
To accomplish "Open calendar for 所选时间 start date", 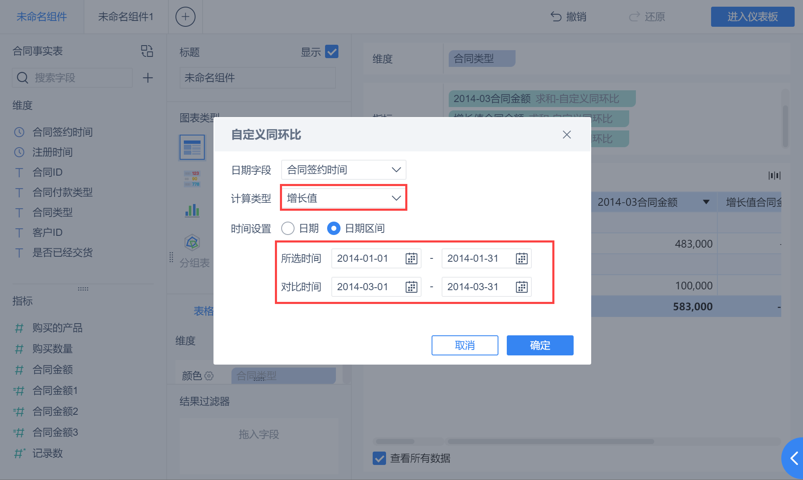I will pos(411,258).
